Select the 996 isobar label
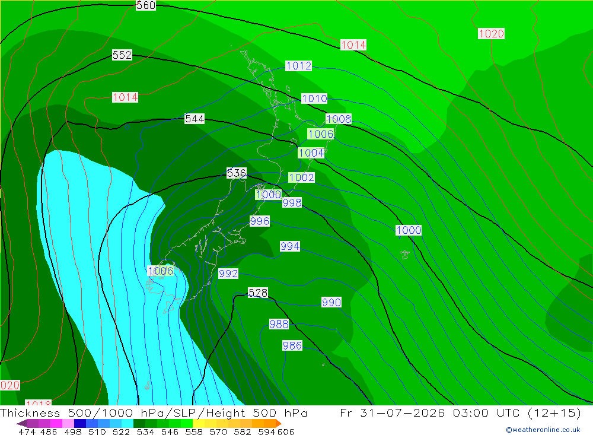593x435 pixels. tap(260, 221)
